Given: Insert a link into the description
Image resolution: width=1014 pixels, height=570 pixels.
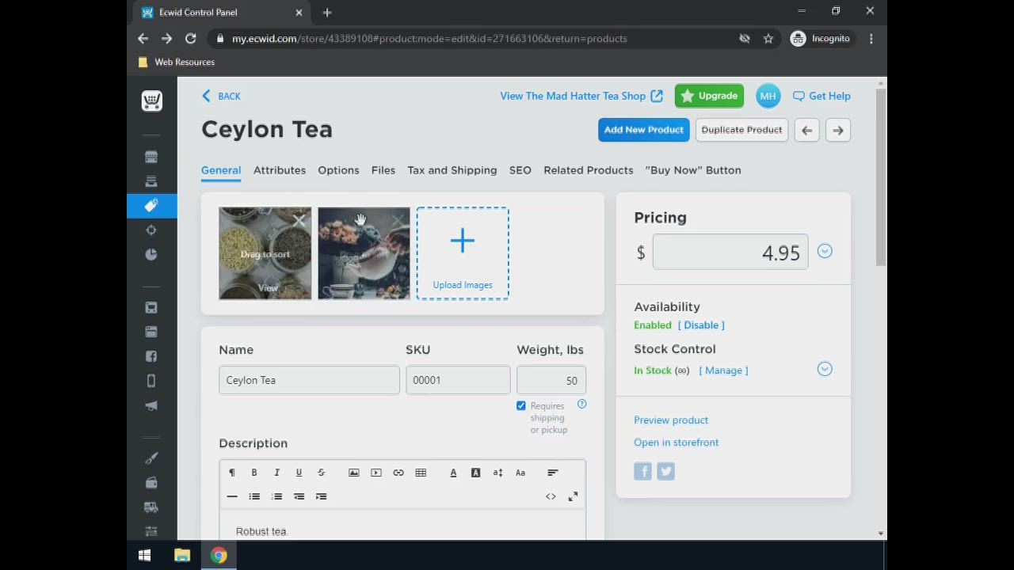Looking at the screenshot, I should pos(398,473).
